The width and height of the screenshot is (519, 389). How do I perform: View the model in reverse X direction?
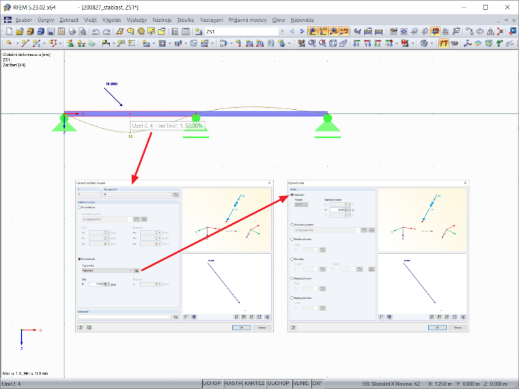point(389,43)
